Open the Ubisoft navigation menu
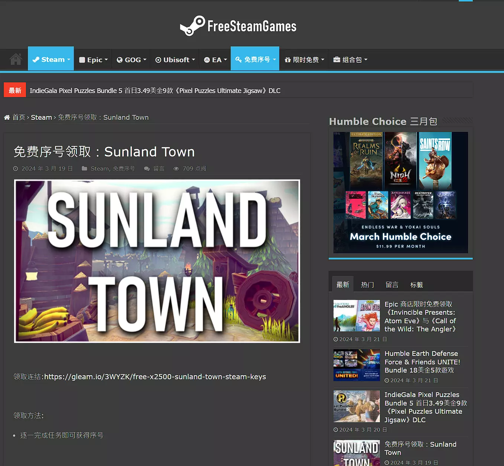504x466 pixels. click(175, 60)
